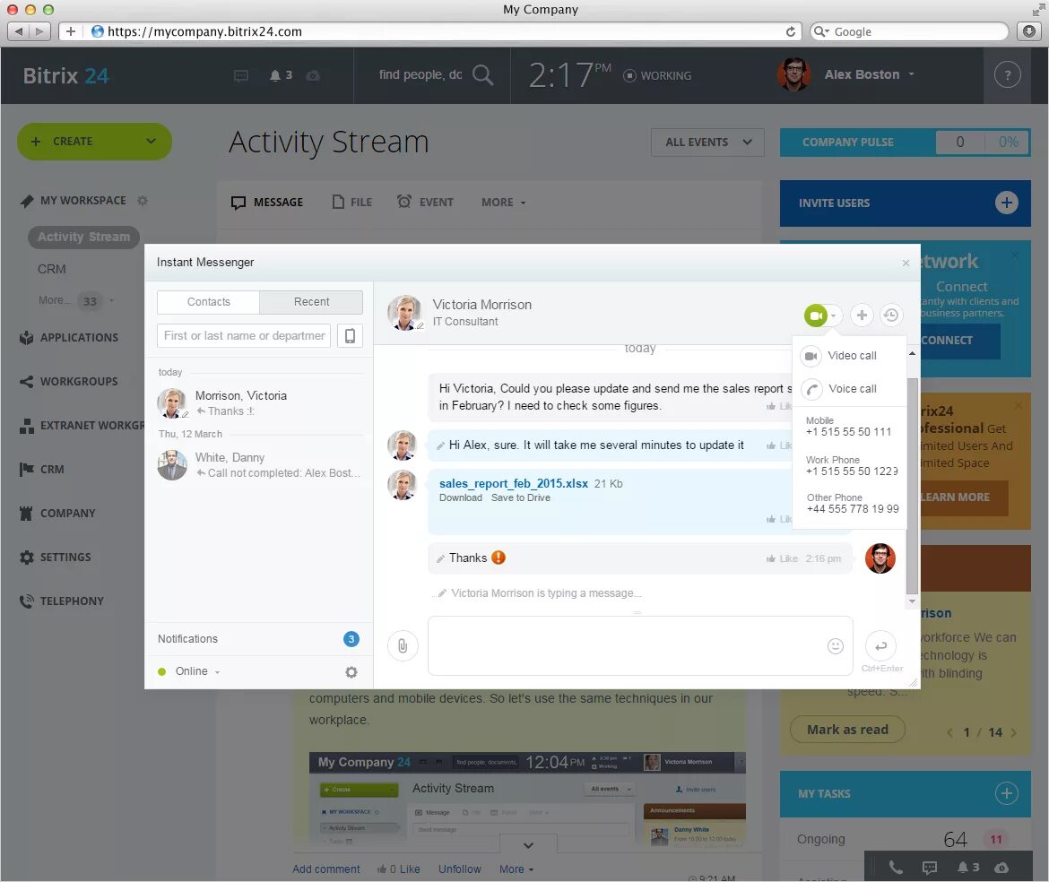Open the ALL EVENTS filter dropdown
Screen dimensions: 1049x882
[707, 143]
